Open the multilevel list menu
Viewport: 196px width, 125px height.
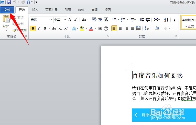[133, 20]
